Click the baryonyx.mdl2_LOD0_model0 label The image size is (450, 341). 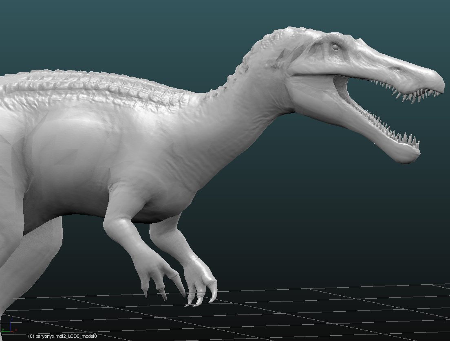click(62, 336)
